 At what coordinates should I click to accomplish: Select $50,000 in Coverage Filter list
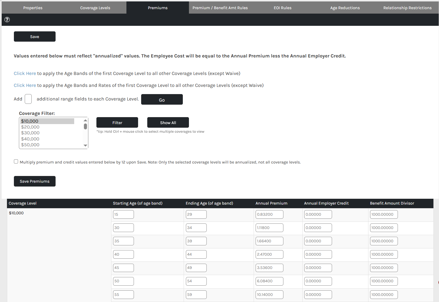click(47, 145)
